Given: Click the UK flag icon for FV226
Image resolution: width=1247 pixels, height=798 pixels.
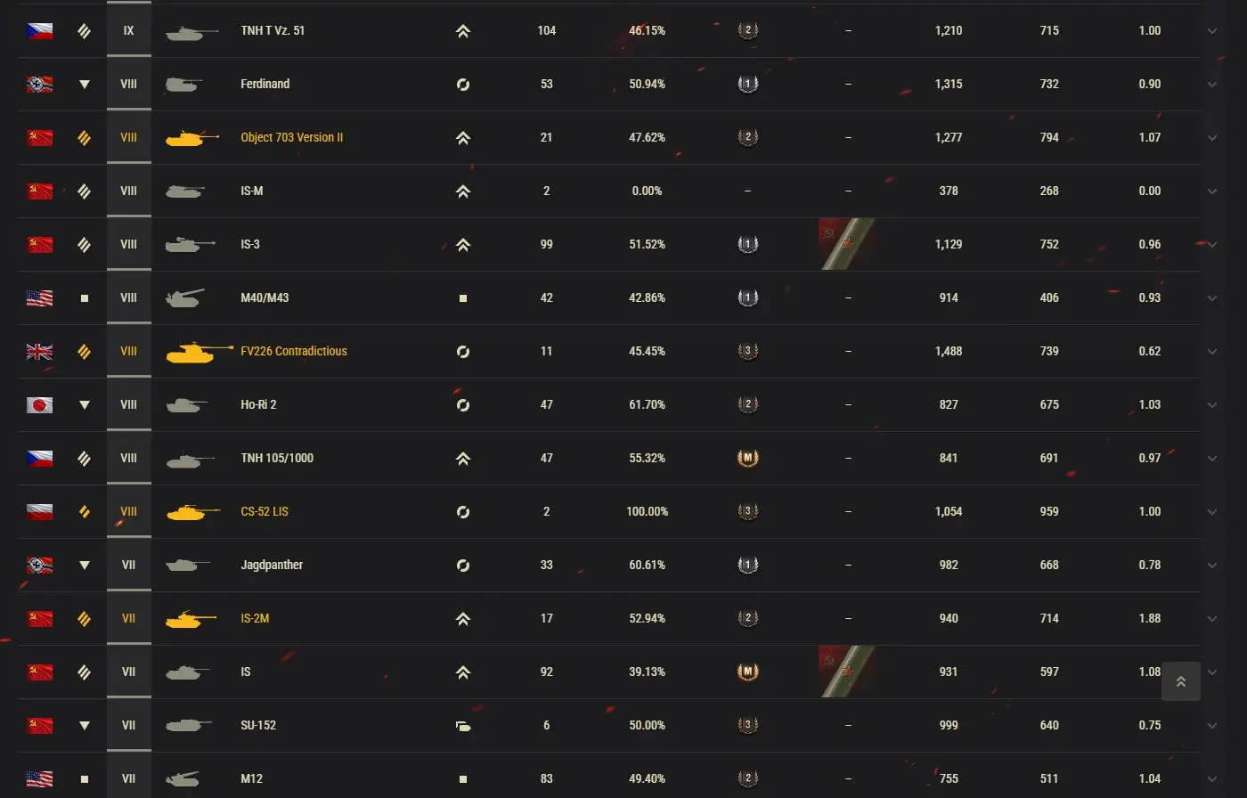Looking at the screenshot, I should (x=39, y=351).
